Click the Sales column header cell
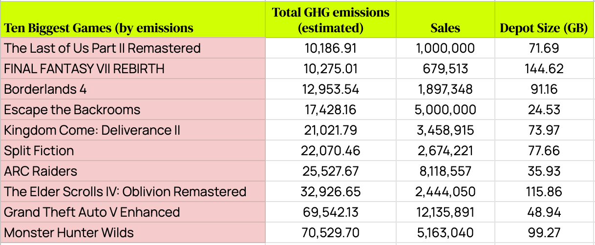This screenshot has width=595, height=245. (445, 28)
